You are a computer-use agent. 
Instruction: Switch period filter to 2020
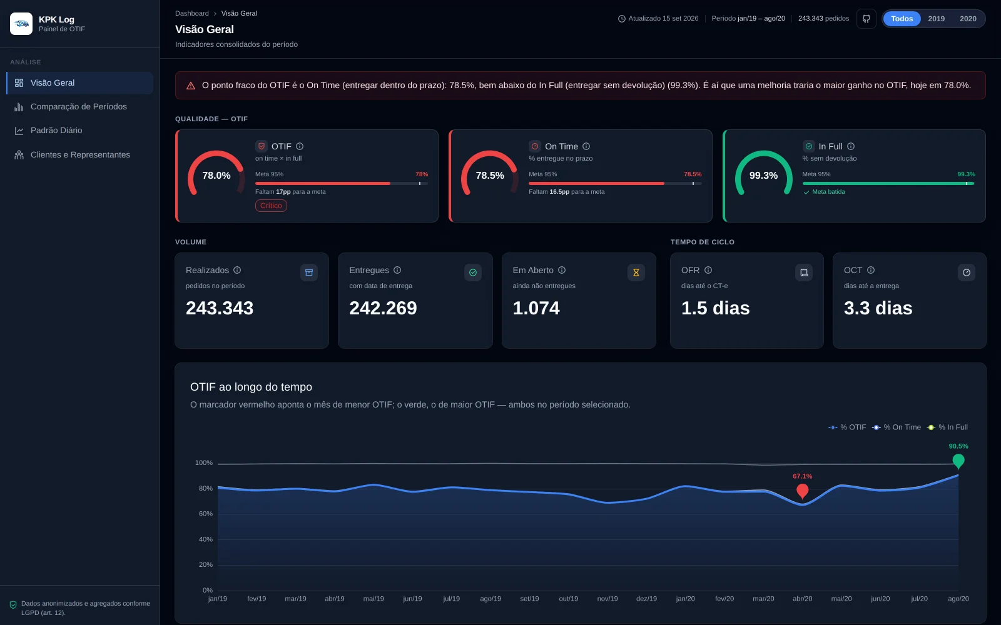tap(968, 19)
